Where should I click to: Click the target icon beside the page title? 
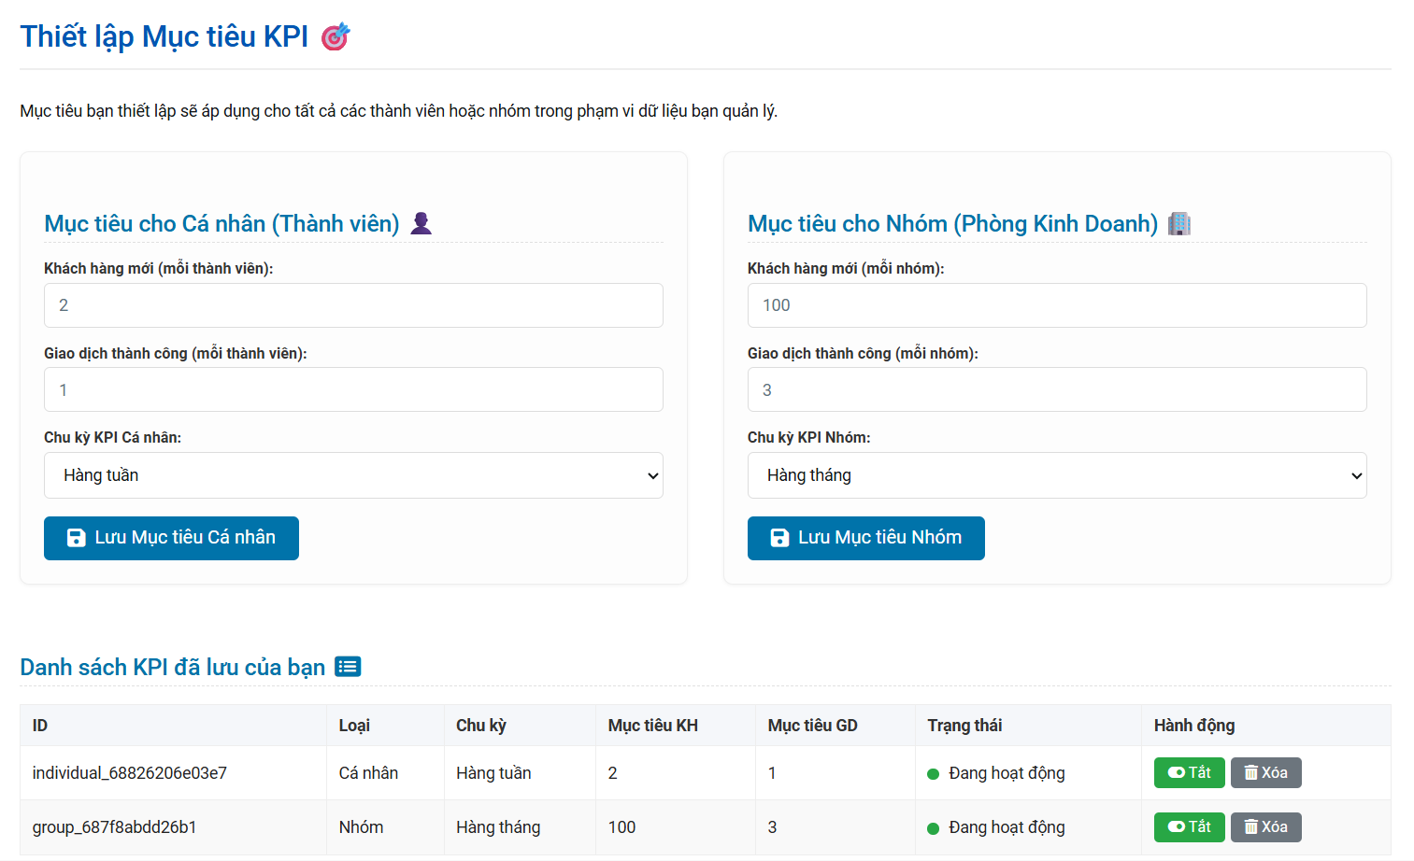pyautogui.click(x=336, y=36)
